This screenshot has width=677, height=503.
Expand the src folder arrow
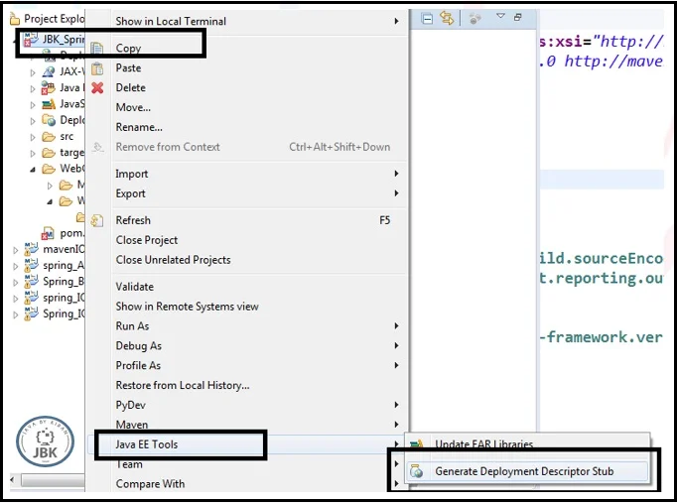[33, 137]
